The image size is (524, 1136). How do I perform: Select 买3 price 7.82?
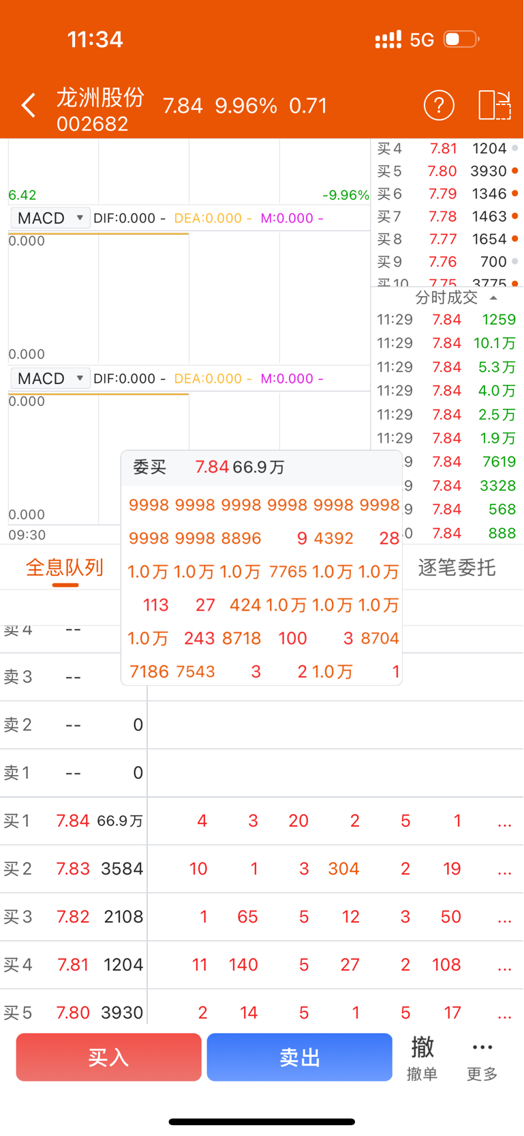[73, 916]
